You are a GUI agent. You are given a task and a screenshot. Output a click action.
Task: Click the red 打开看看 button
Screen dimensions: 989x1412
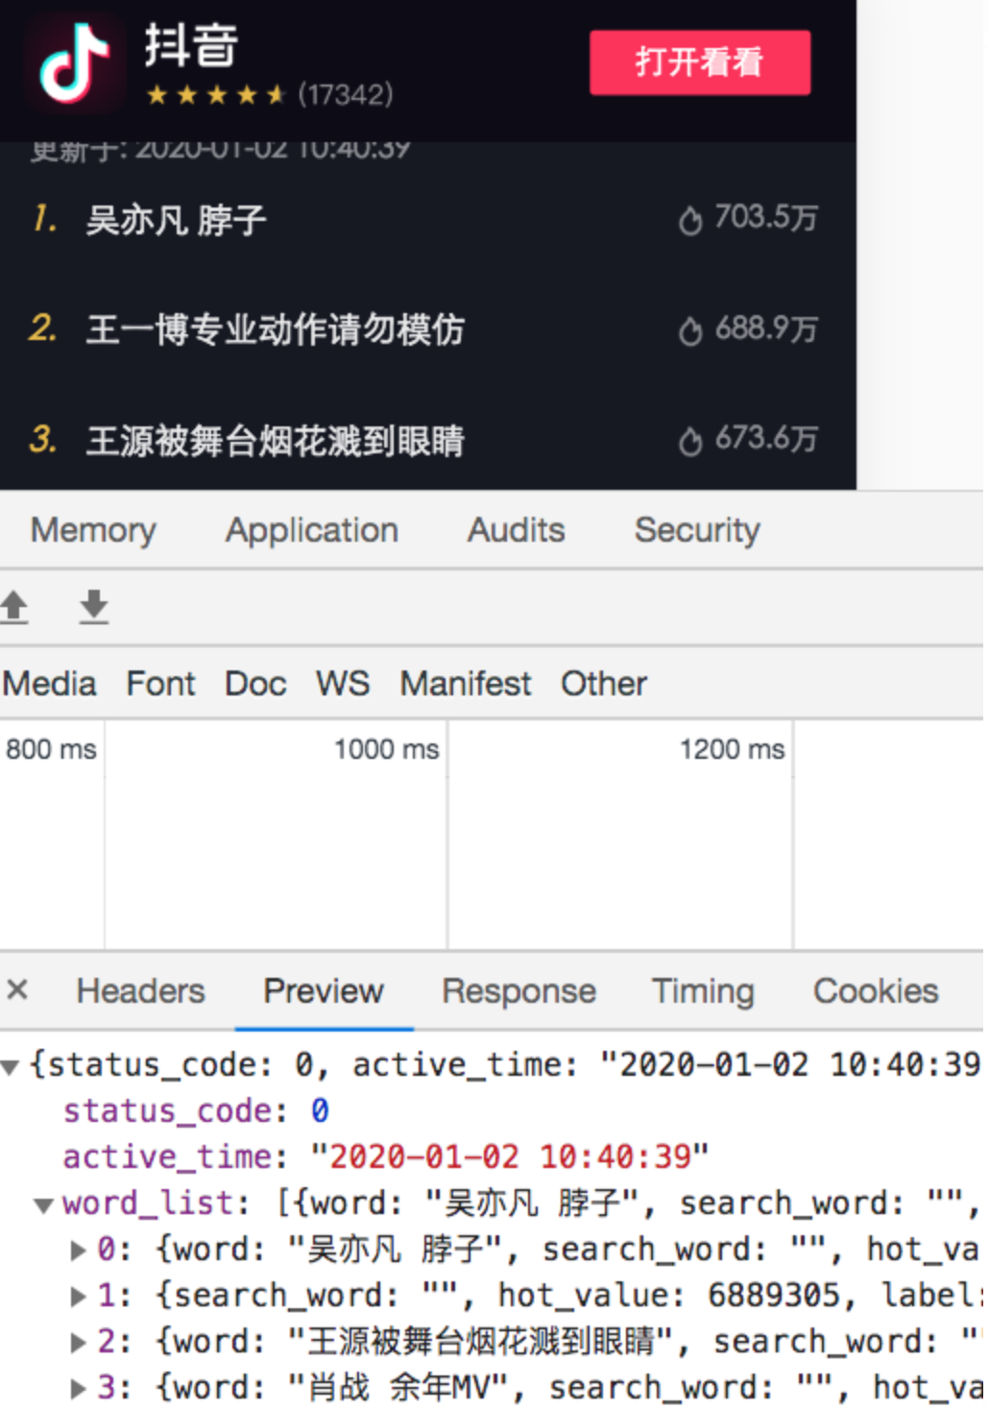click(x=699, y=63)
